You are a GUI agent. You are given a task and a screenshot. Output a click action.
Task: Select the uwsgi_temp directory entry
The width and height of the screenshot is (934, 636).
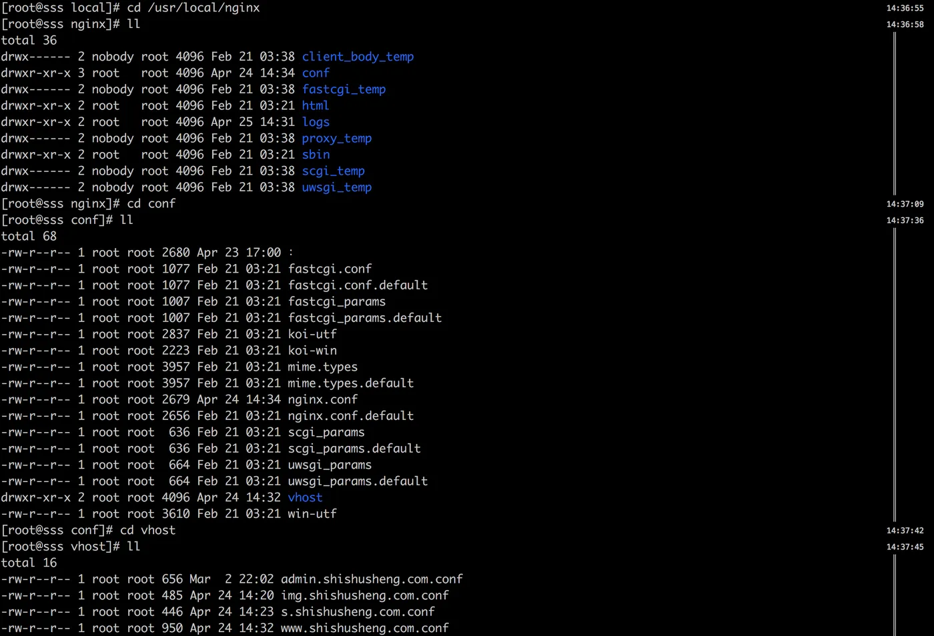pyautogui.click(x=336, y=187)
